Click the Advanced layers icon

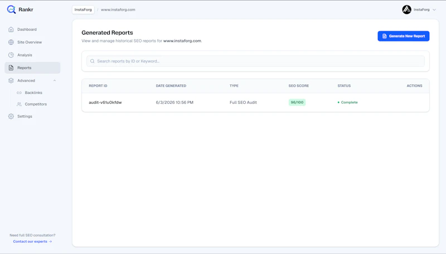(11, 80)
